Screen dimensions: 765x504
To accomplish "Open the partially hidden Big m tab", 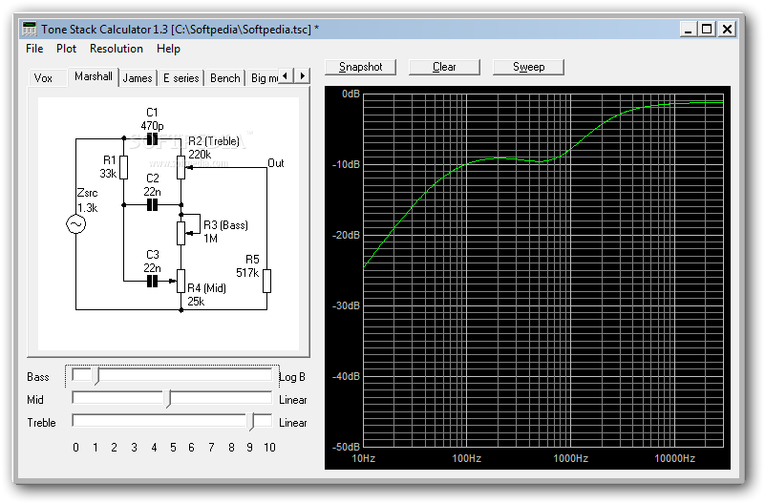I will point(263,78).
